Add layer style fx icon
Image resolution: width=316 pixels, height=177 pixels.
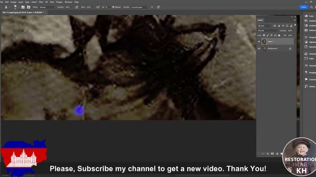(268, 153)
